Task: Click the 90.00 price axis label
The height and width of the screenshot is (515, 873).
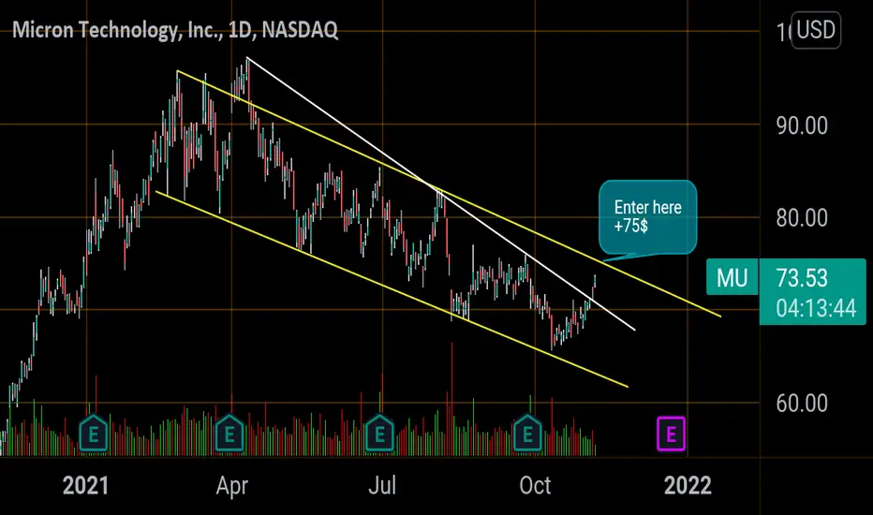Action: pyautogui.click(x=802, y=125)
